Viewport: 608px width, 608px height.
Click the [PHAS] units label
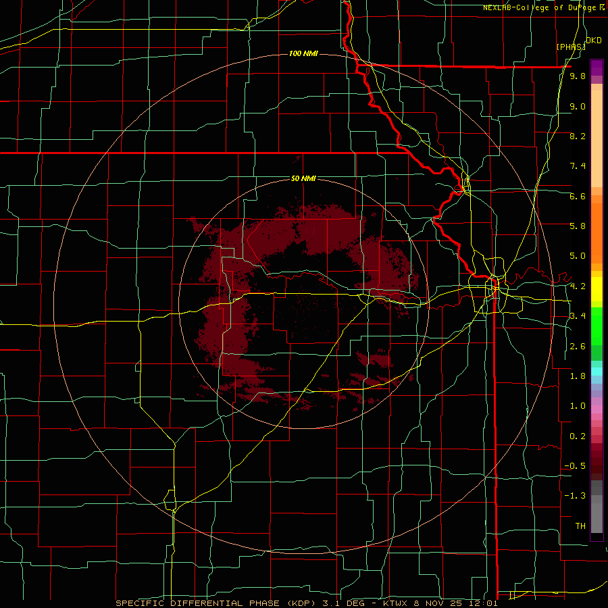[x=571, y=47]
